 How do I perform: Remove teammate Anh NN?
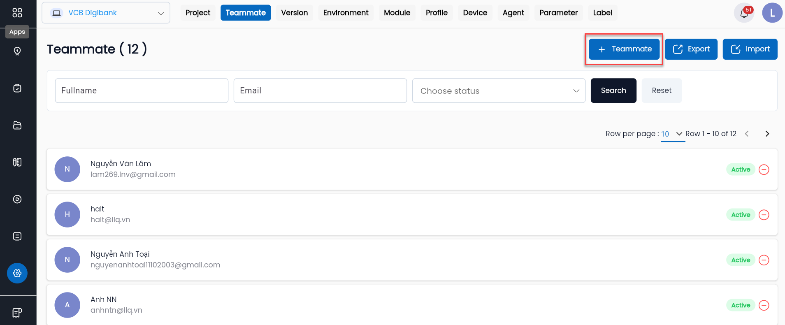pyautogui.click(x=764, y=305)
